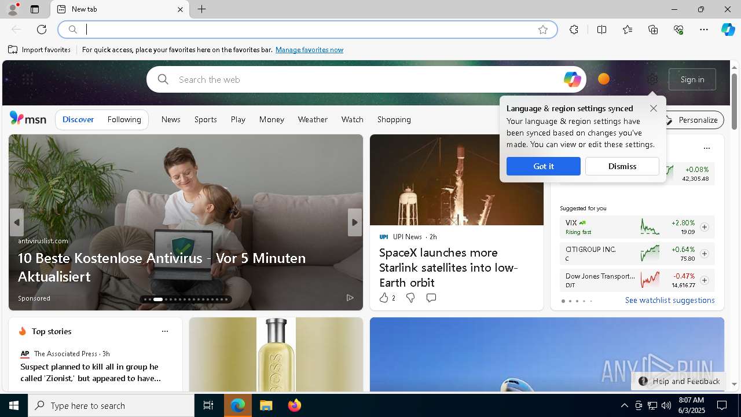Launch Firefox from taskbar
Screen dimensions: 741x417
294,405
